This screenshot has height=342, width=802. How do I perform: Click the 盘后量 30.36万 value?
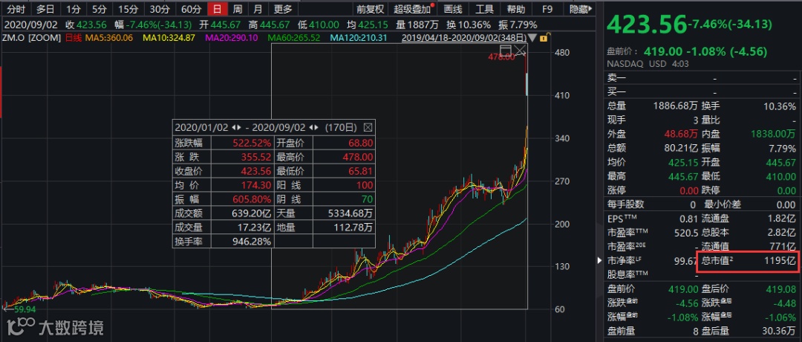(777, 331)
